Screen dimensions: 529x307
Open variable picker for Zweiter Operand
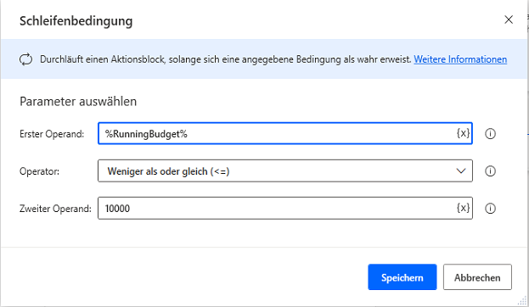click(464, 208)
